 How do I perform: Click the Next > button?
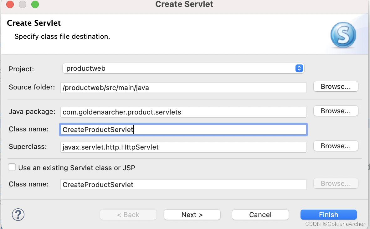click(x=192, y=215)
